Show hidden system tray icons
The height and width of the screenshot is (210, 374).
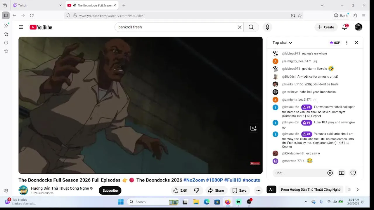point(306,202)
